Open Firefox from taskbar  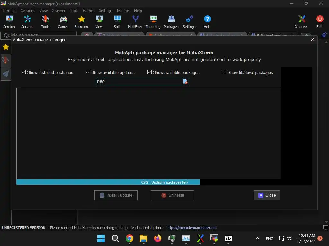point(158,238)
